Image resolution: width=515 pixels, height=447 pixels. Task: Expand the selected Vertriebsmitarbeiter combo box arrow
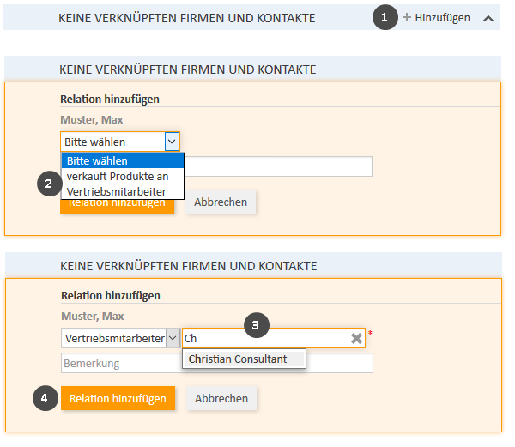pyautogui.click(x=173, y=339)
